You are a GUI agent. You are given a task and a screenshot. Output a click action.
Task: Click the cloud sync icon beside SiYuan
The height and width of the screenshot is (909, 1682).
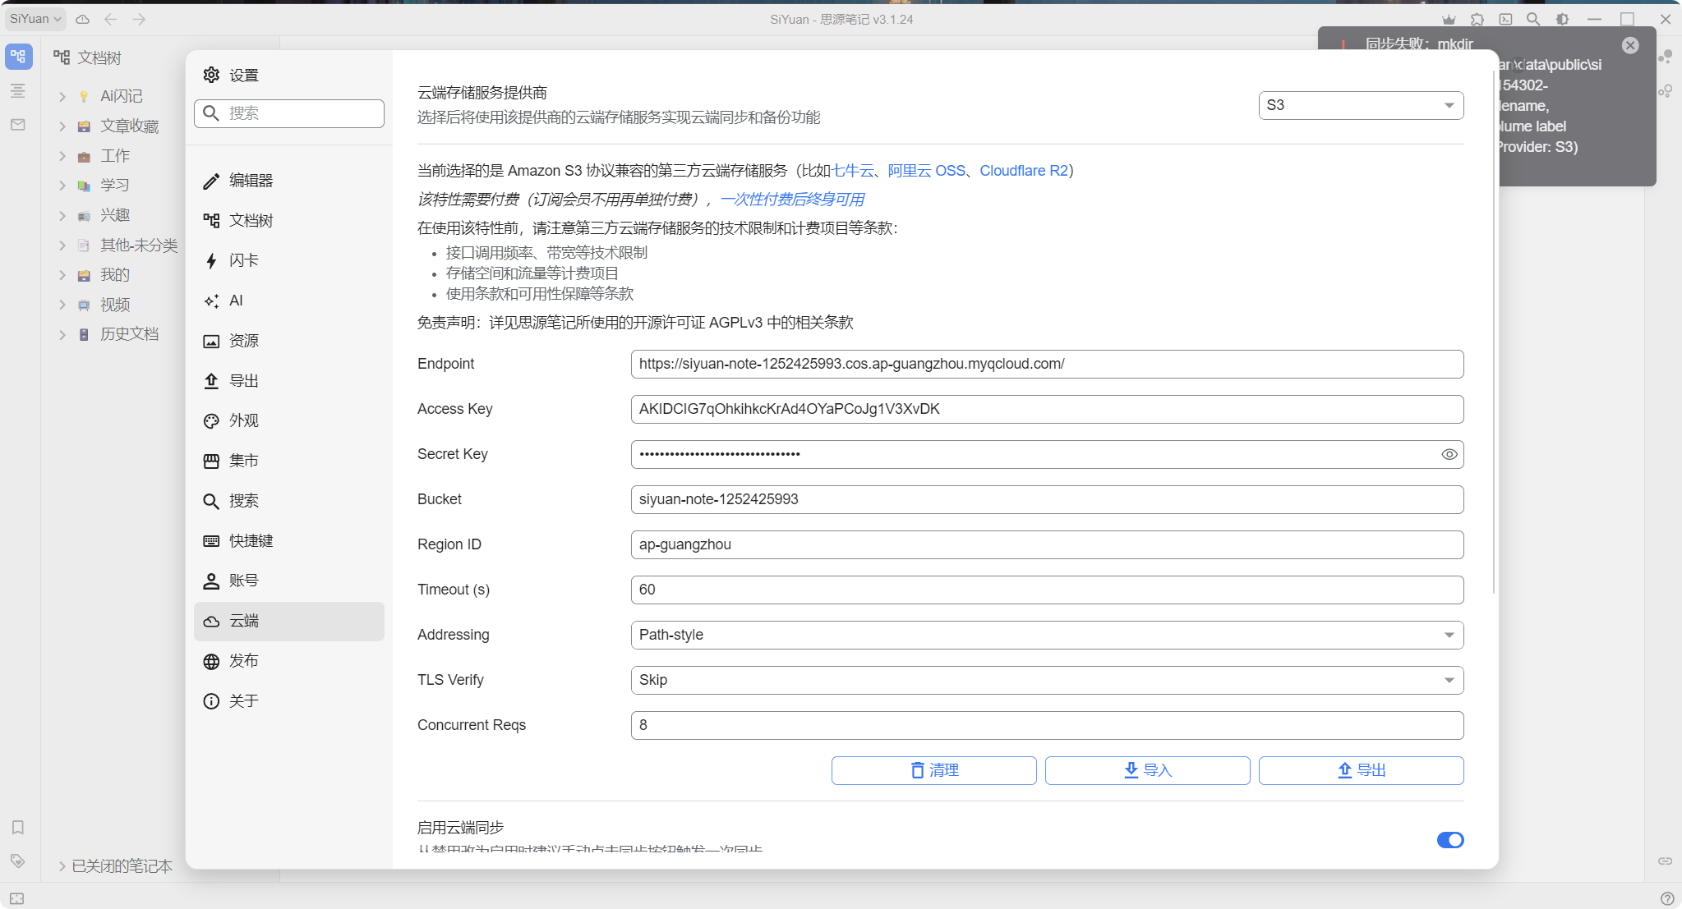[x=81, y=19]
